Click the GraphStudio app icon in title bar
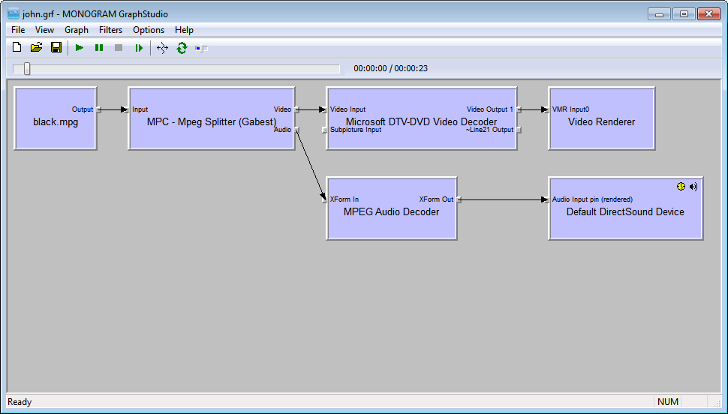This screenshot has width=728, height=414. [x=14, y=14]
